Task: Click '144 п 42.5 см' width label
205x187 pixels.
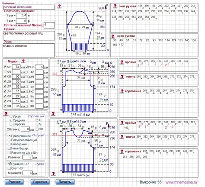Action: click(80, 175)
